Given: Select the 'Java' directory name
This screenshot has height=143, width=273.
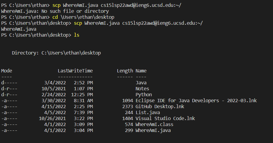Looking at the screenshot, I should click(x=141, y=83).
